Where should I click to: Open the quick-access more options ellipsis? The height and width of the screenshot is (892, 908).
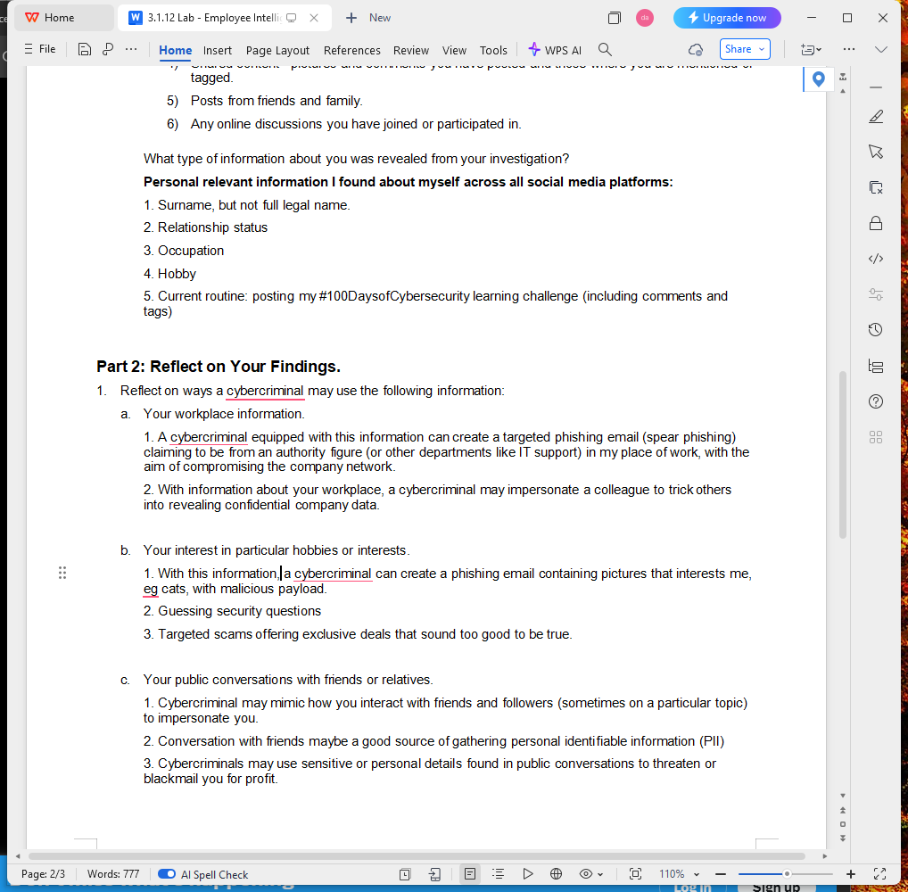131,49
